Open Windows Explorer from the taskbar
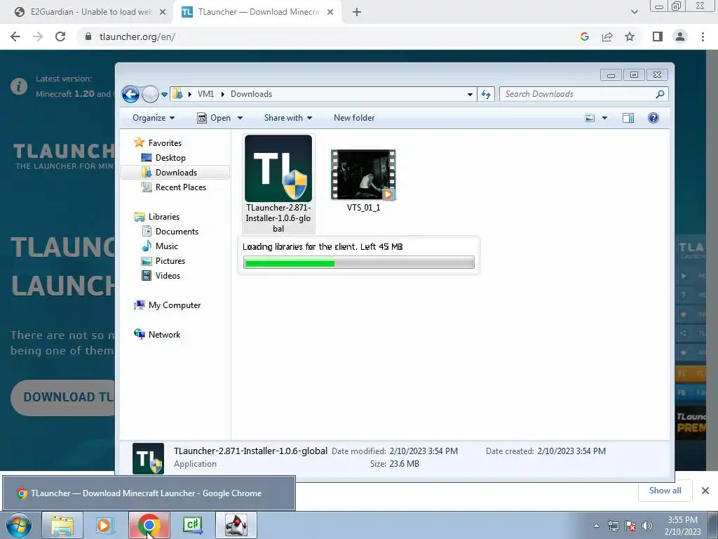This screenshot has height=539, width=718. (62, 525)
